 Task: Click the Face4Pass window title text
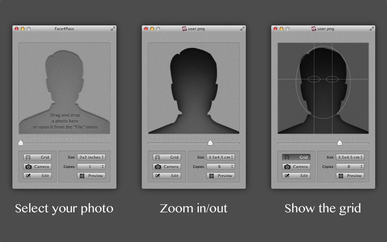64,29
